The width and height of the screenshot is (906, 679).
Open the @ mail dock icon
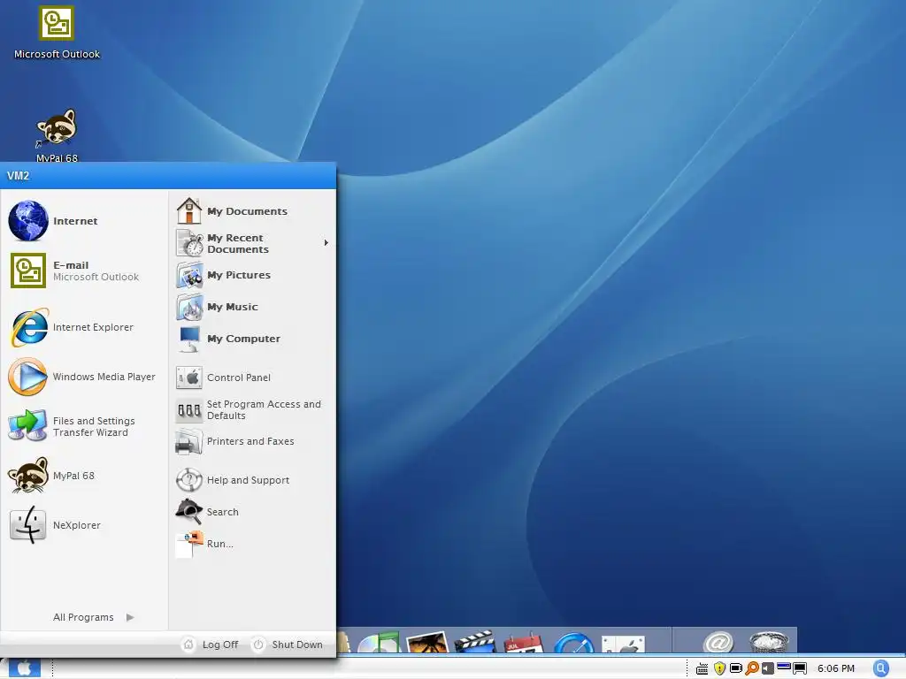[x=718, y=643]
